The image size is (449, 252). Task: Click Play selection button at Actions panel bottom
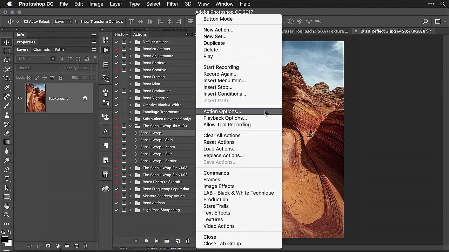(x=157, y=241)
